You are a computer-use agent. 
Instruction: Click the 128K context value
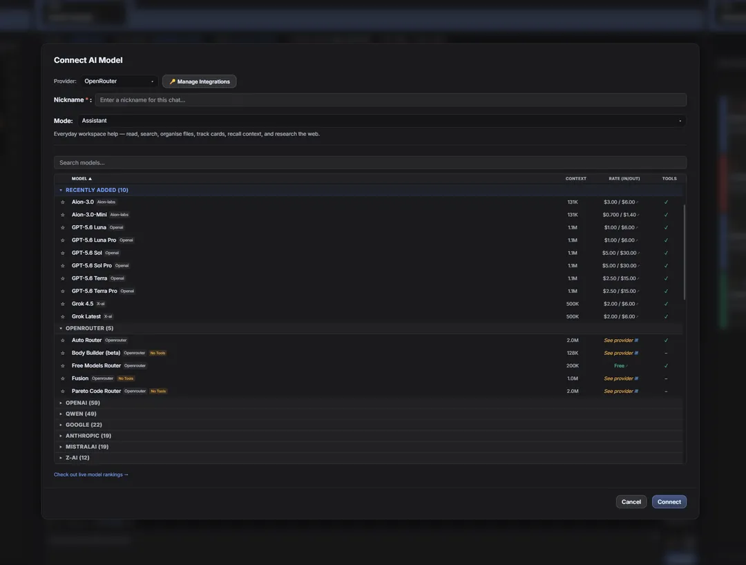tap(573, 354)
